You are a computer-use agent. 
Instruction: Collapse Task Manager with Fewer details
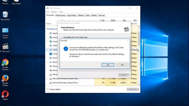tap(53, 89)
